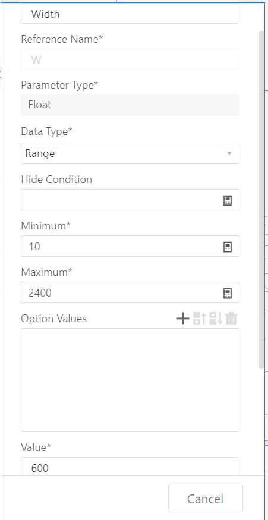Open the Minimum field calculator icon

tap(227, 247)
